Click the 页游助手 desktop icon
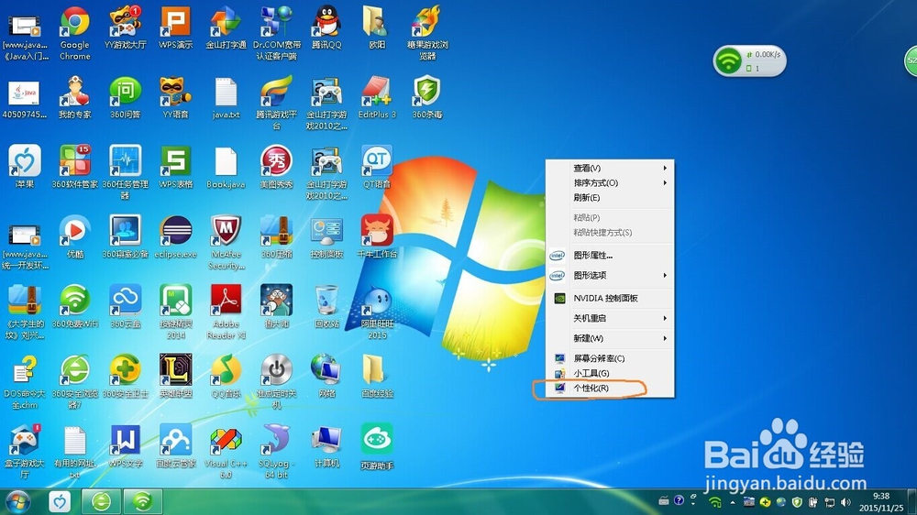Viewport: 917px width, 515px height. coord(377,447)
